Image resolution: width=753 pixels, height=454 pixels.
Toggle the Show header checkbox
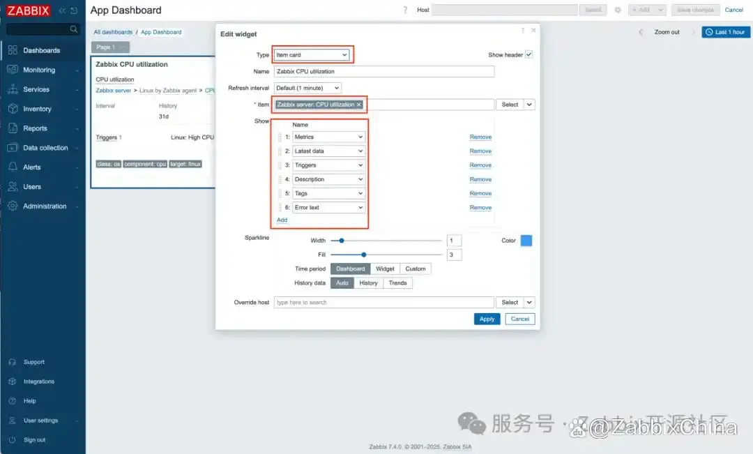tap(528, 55)
